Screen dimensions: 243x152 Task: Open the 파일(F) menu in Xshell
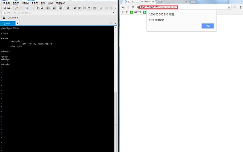pyautogui.click(x=6, y=3)
